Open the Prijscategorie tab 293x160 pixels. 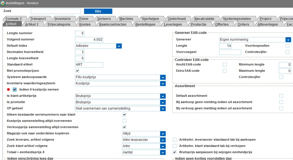(59, 24)
